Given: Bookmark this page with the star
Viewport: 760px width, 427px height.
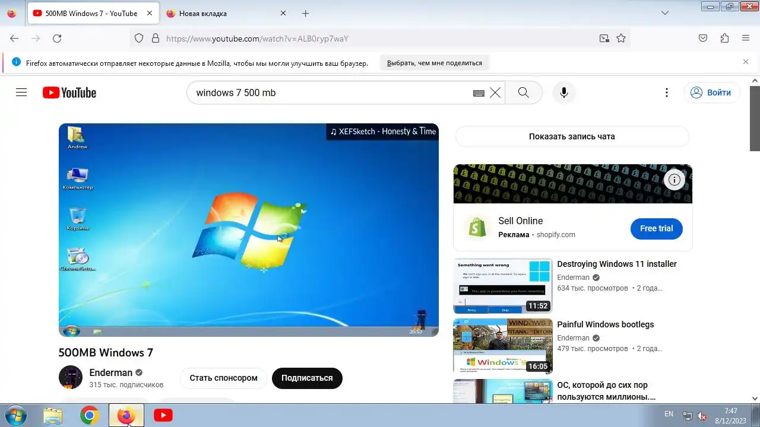Looking at the screenshot, I should tap(621, 39).
